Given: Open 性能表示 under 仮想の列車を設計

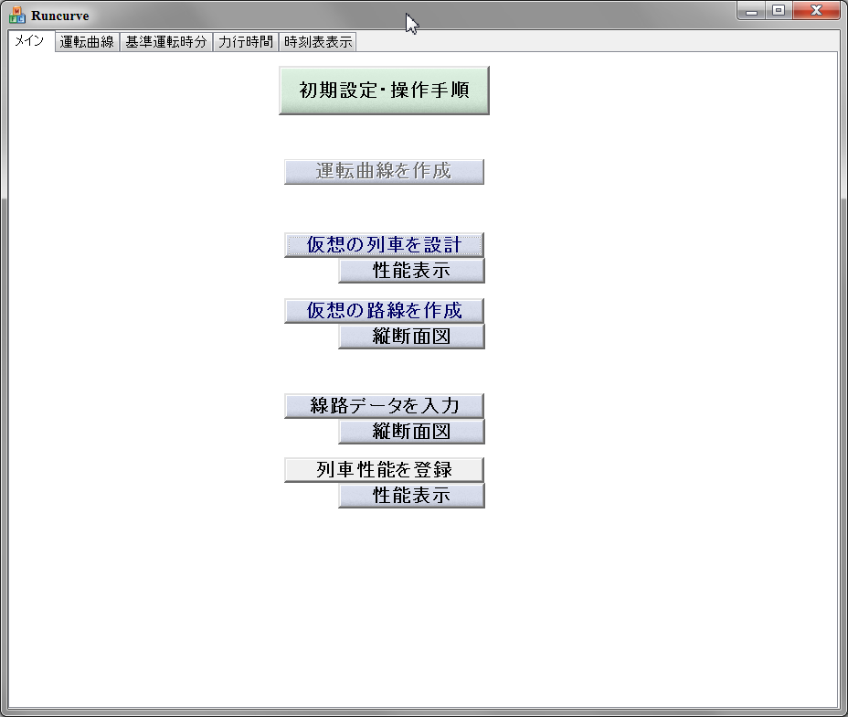Looking at the screenshot, I should pos(411,271).
